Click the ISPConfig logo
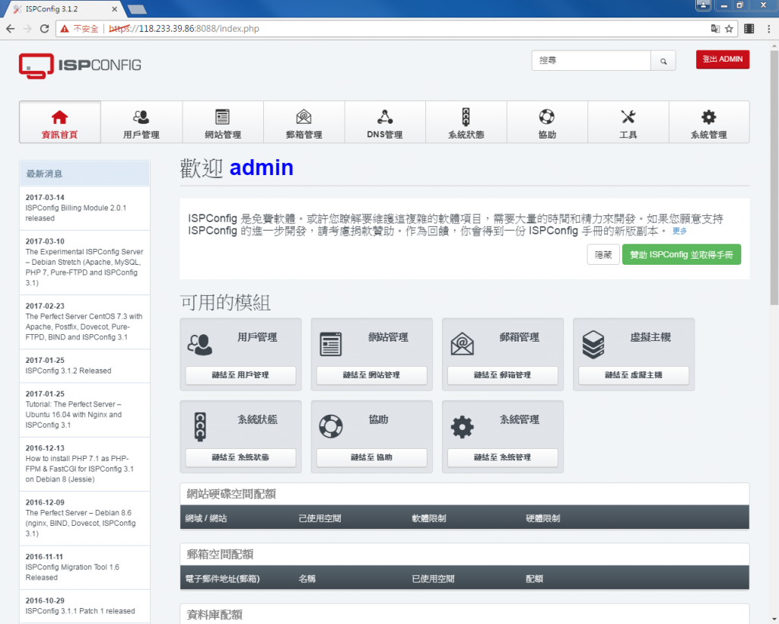 pyautogui.click(x=80, y=65)
